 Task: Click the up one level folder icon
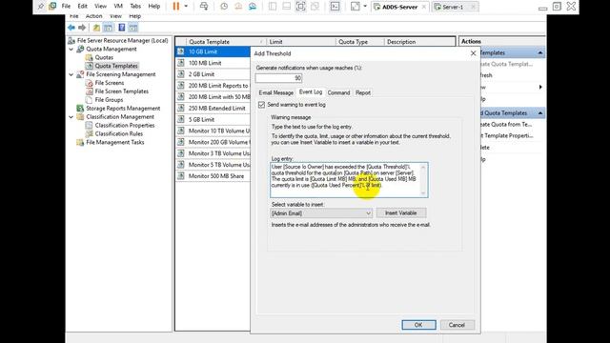click(96, 28)
